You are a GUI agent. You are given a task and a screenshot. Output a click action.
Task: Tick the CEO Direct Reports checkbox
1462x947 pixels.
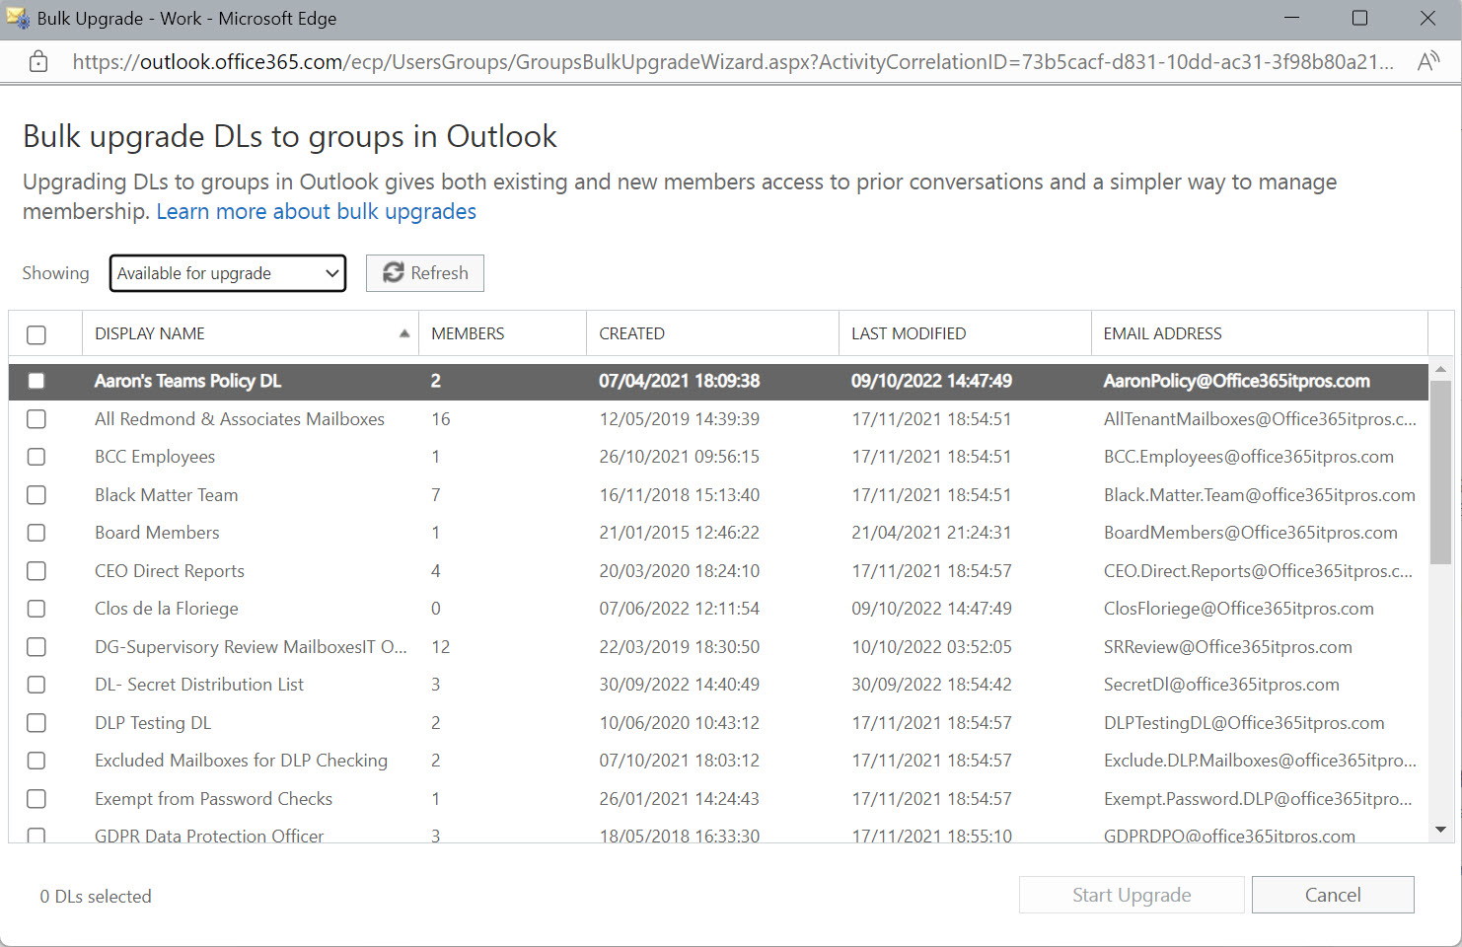(37, 571)
